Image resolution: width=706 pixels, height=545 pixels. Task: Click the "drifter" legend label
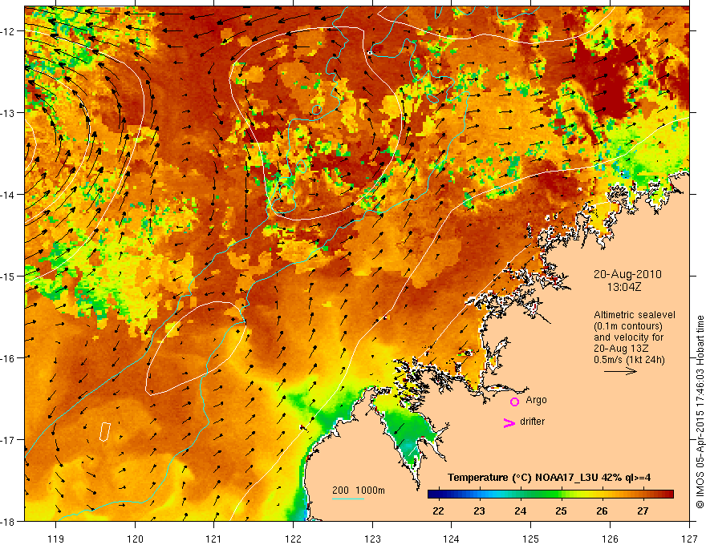[x=532, y=422]
